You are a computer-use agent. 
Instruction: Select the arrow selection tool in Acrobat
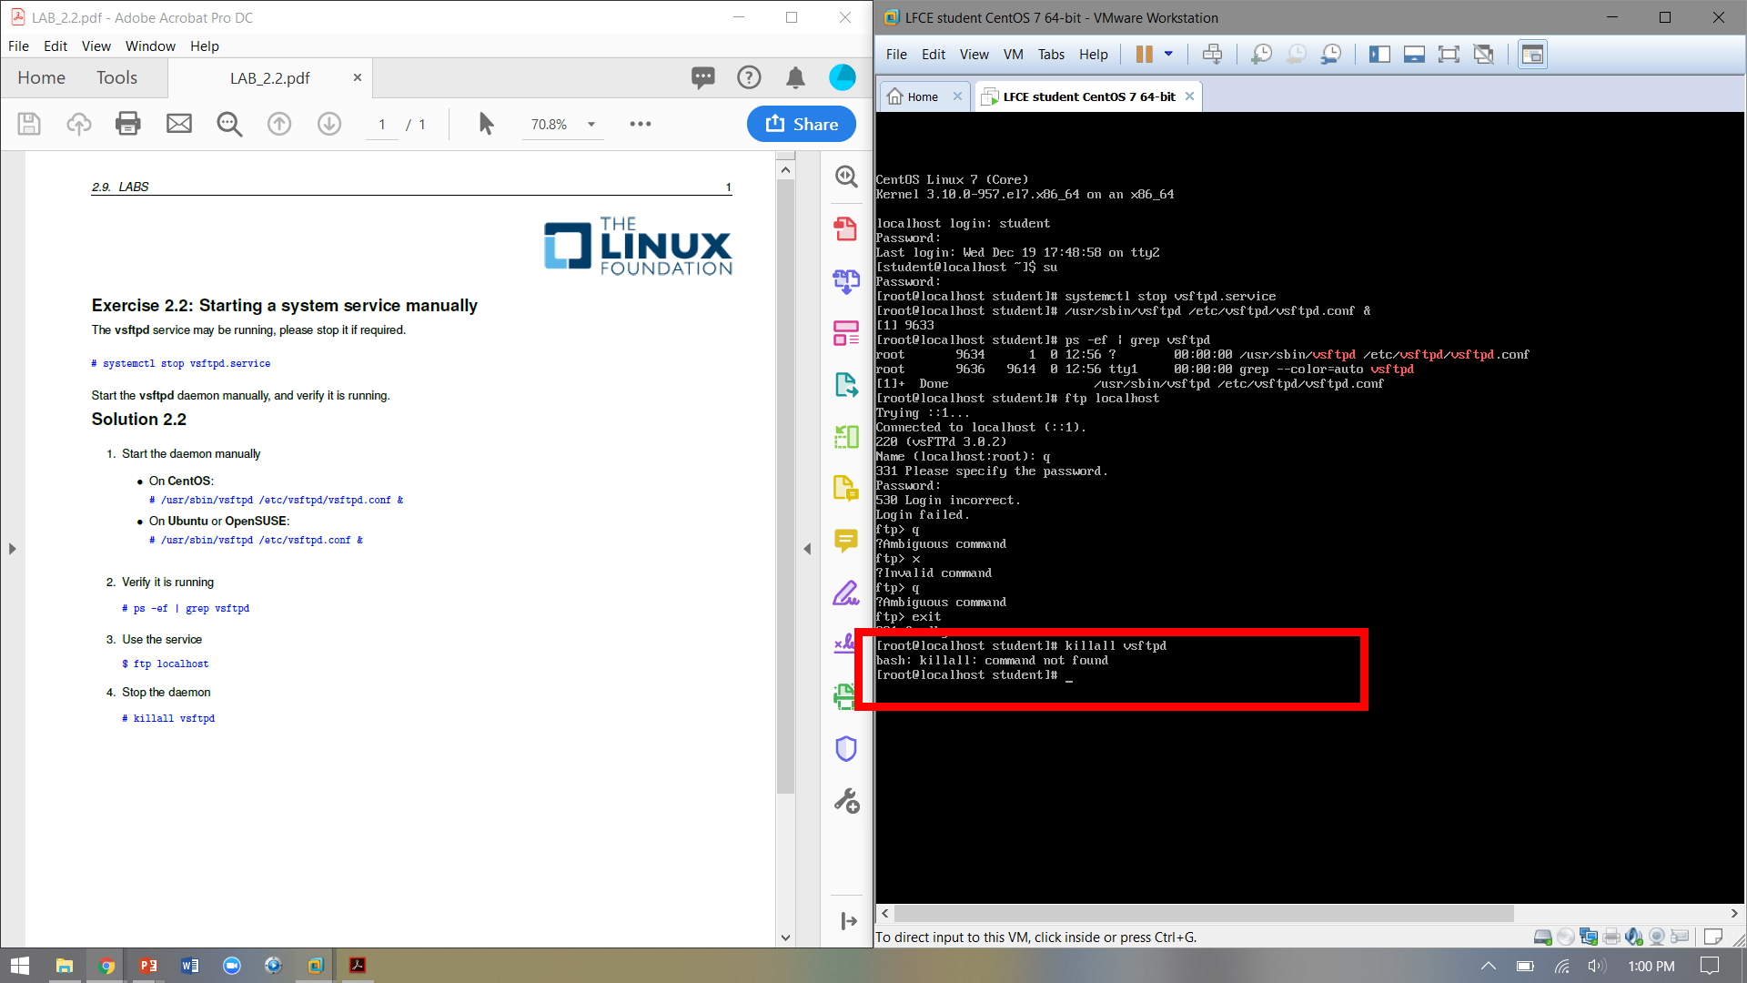486,124
